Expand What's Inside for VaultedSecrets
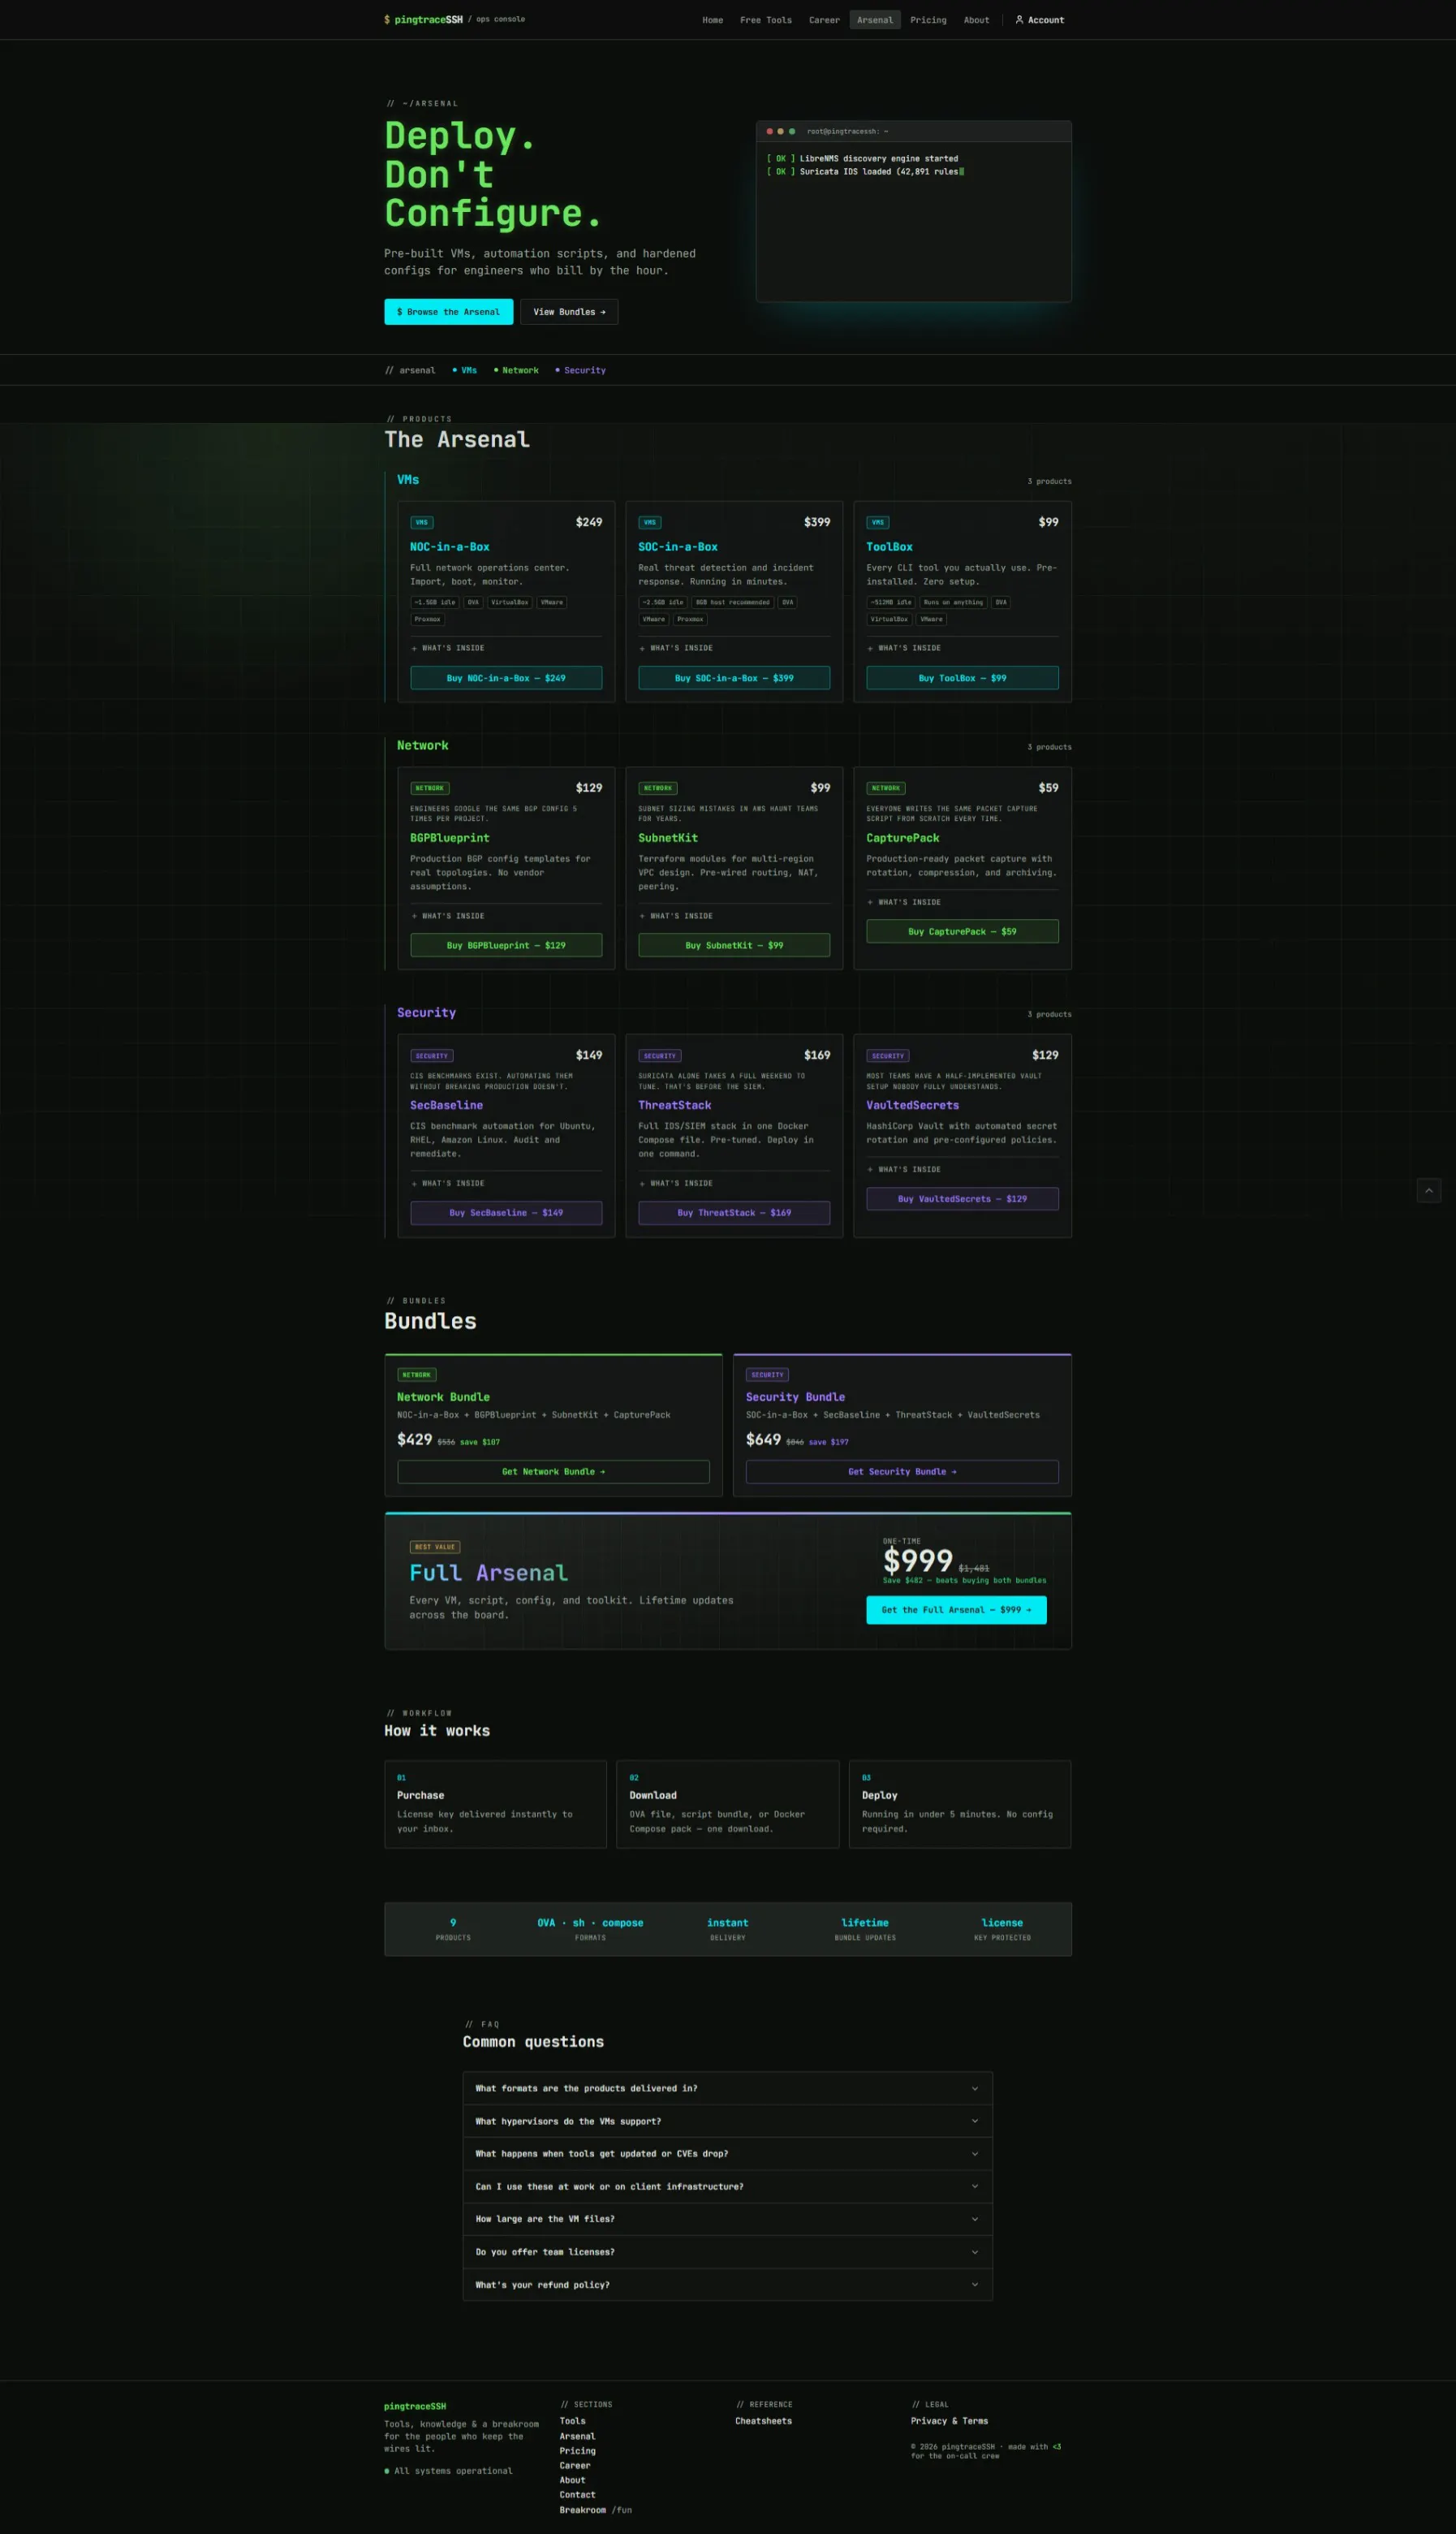 (x=962, y=1169)
